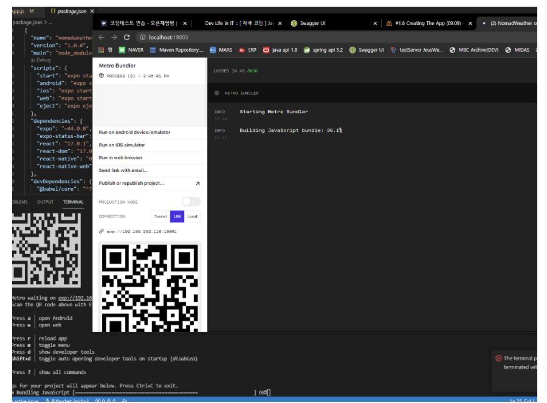Open the browser apps grid bookmark icon

101,50
